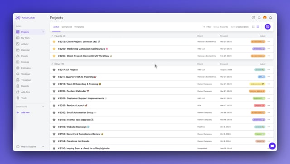This screenshot has height=164, width=290.
Task: Star #3210: Team Onboarding & Training
Action: point(54,84)
